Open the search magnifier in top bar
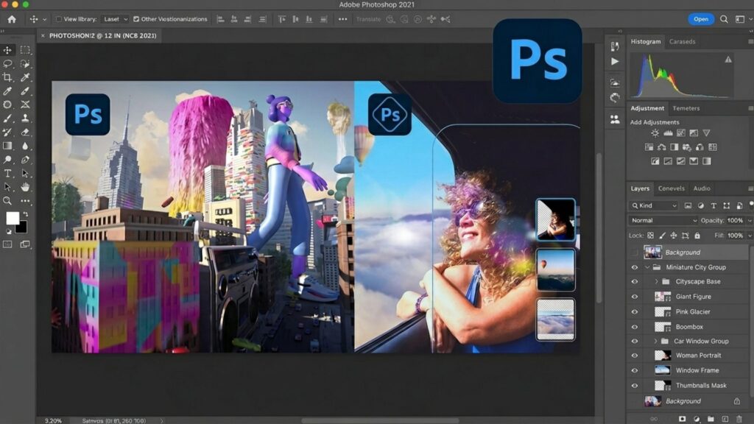Screen dimensions: 754x424 pyautogui.click(x=724, y=19)
